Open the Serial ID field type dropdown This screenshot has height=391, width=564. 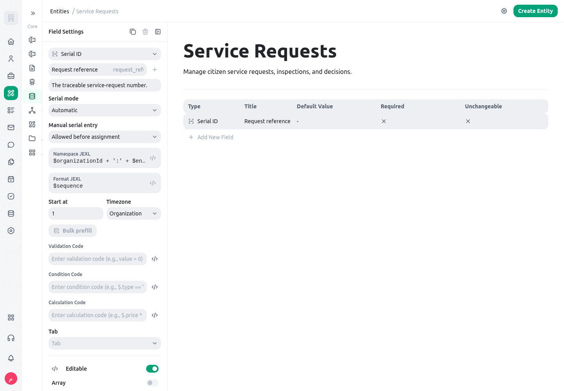[105, 54]
